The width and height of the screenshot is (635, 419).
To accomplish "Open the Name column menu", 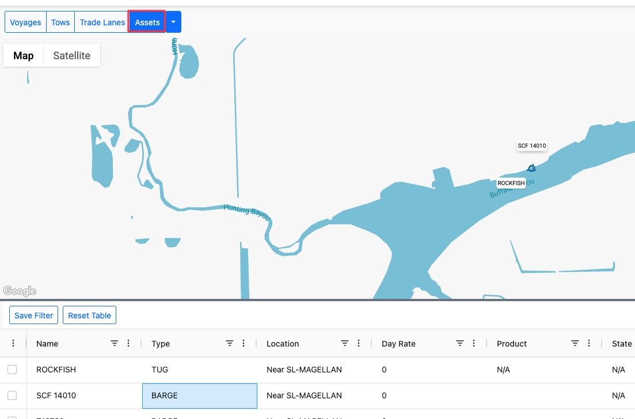I will click(128, 343).
